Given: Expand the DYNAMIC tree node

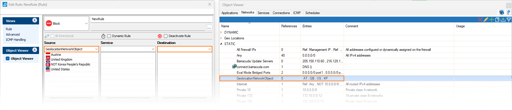Looking at the screenshot, I should pos(221,32).
